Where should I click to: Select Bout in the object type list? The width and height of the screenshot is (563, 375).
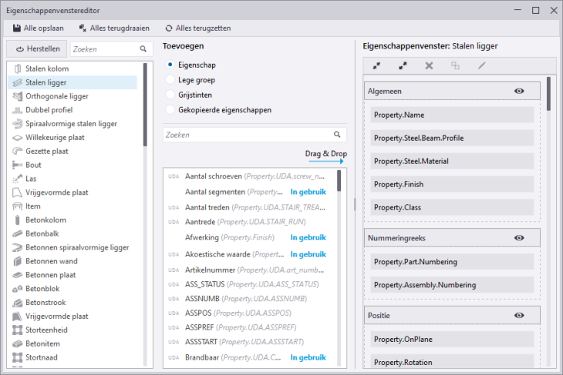[34, 165]
